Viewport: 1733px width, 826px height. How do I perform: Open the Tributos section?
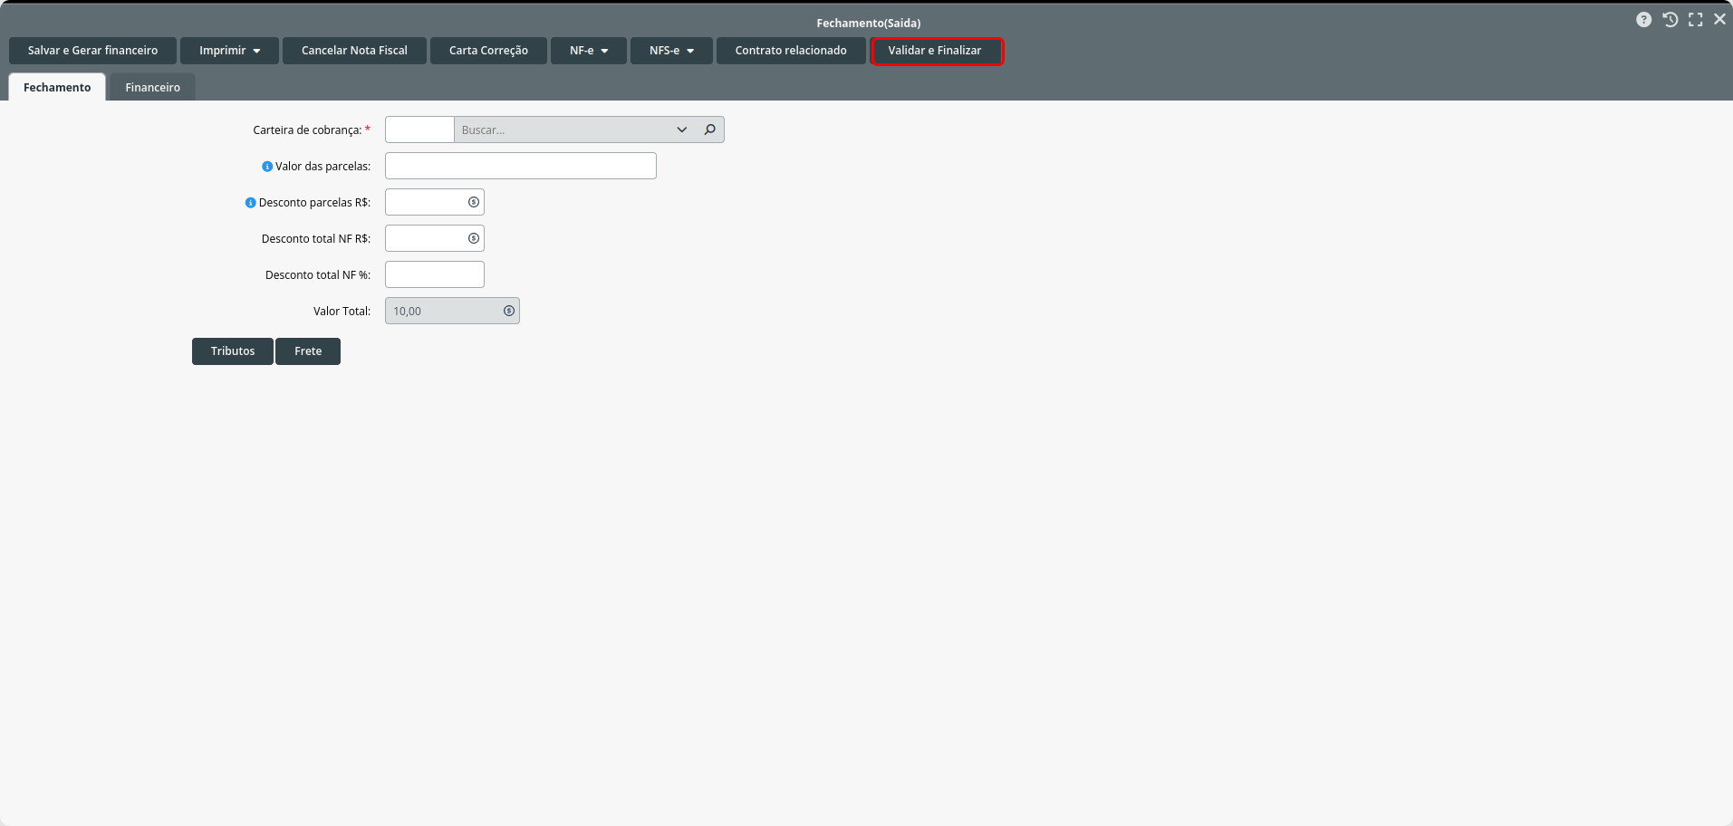pos(233,351)
